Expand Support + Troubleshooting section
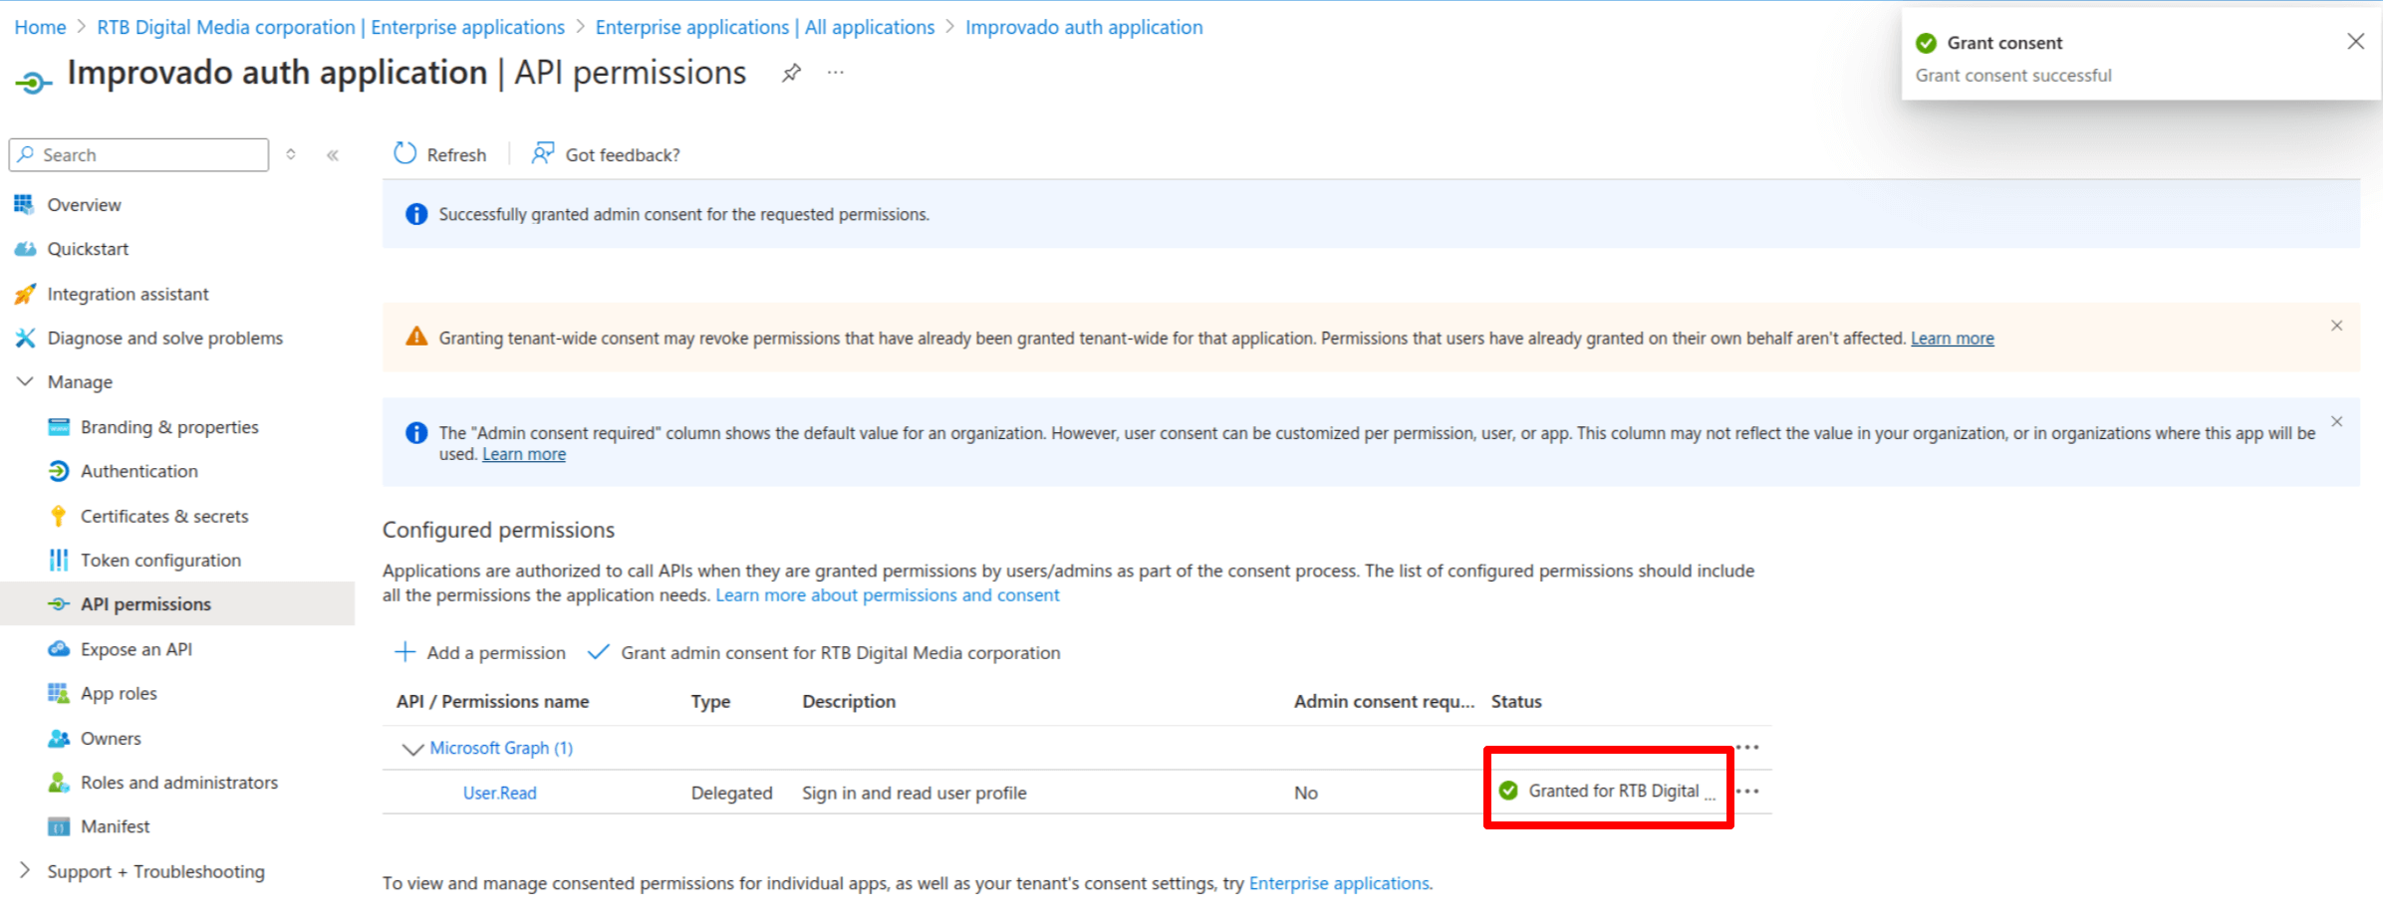Screen dimensions: 2383x923 (x=26, y=870)
